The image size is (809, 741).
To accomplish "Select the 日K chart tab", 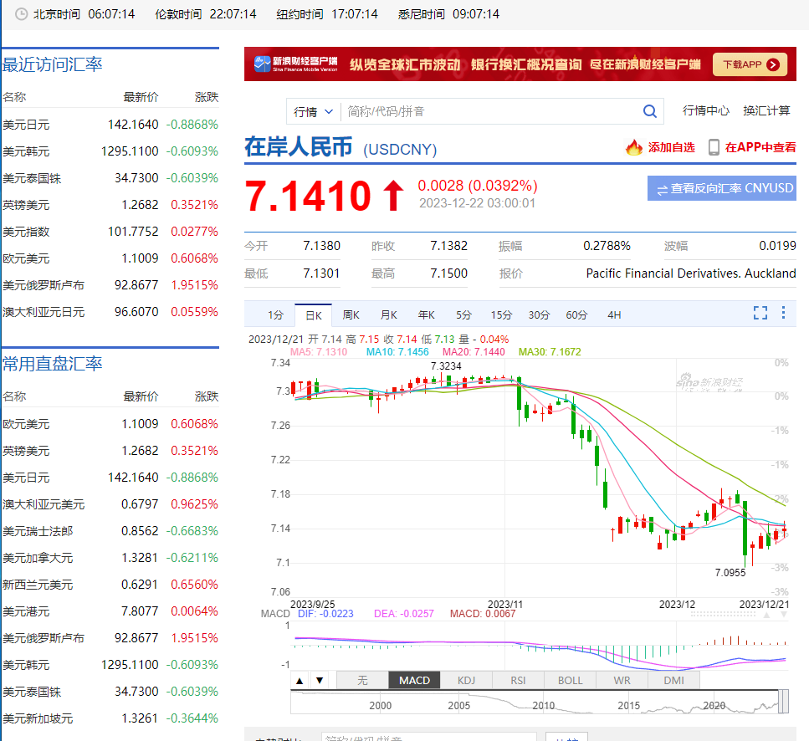I will [x=313, y=315].
